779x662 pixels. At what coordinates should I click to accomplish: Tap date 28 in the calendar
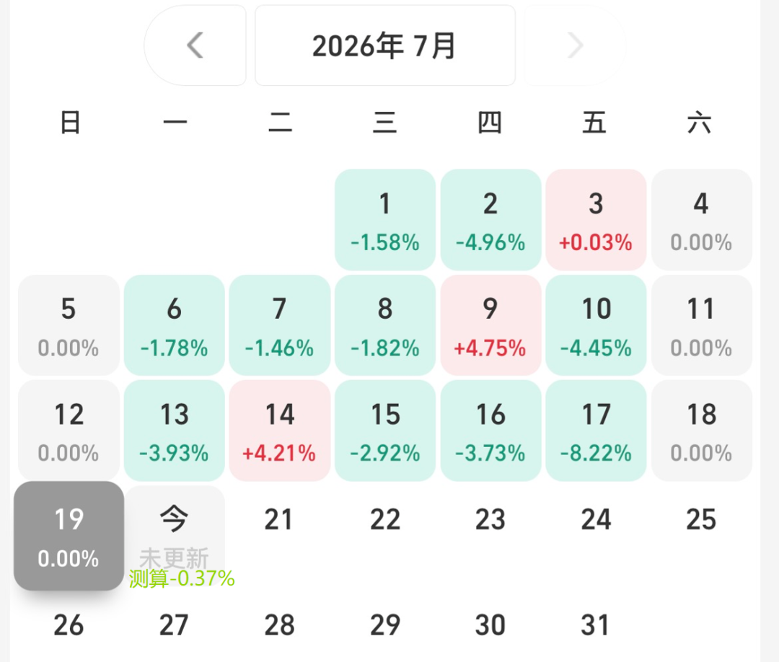(280, 625)
